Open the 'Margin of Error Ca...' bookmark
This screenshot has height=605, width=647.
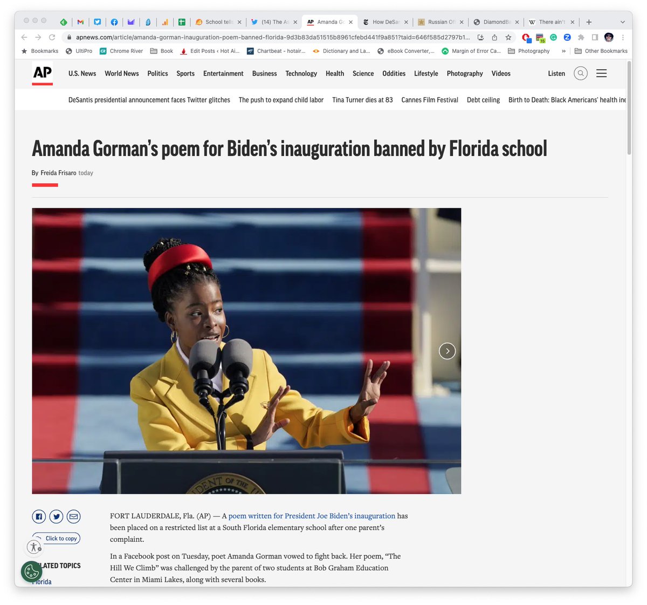pos(471,51)
